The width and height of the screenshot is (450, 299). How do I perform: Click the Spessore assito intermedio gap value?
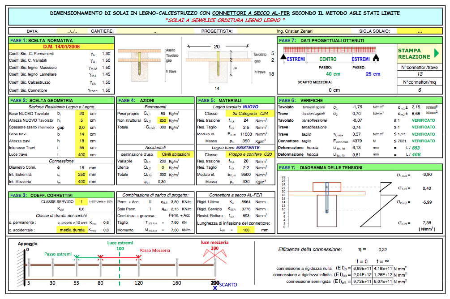point(82,128)
